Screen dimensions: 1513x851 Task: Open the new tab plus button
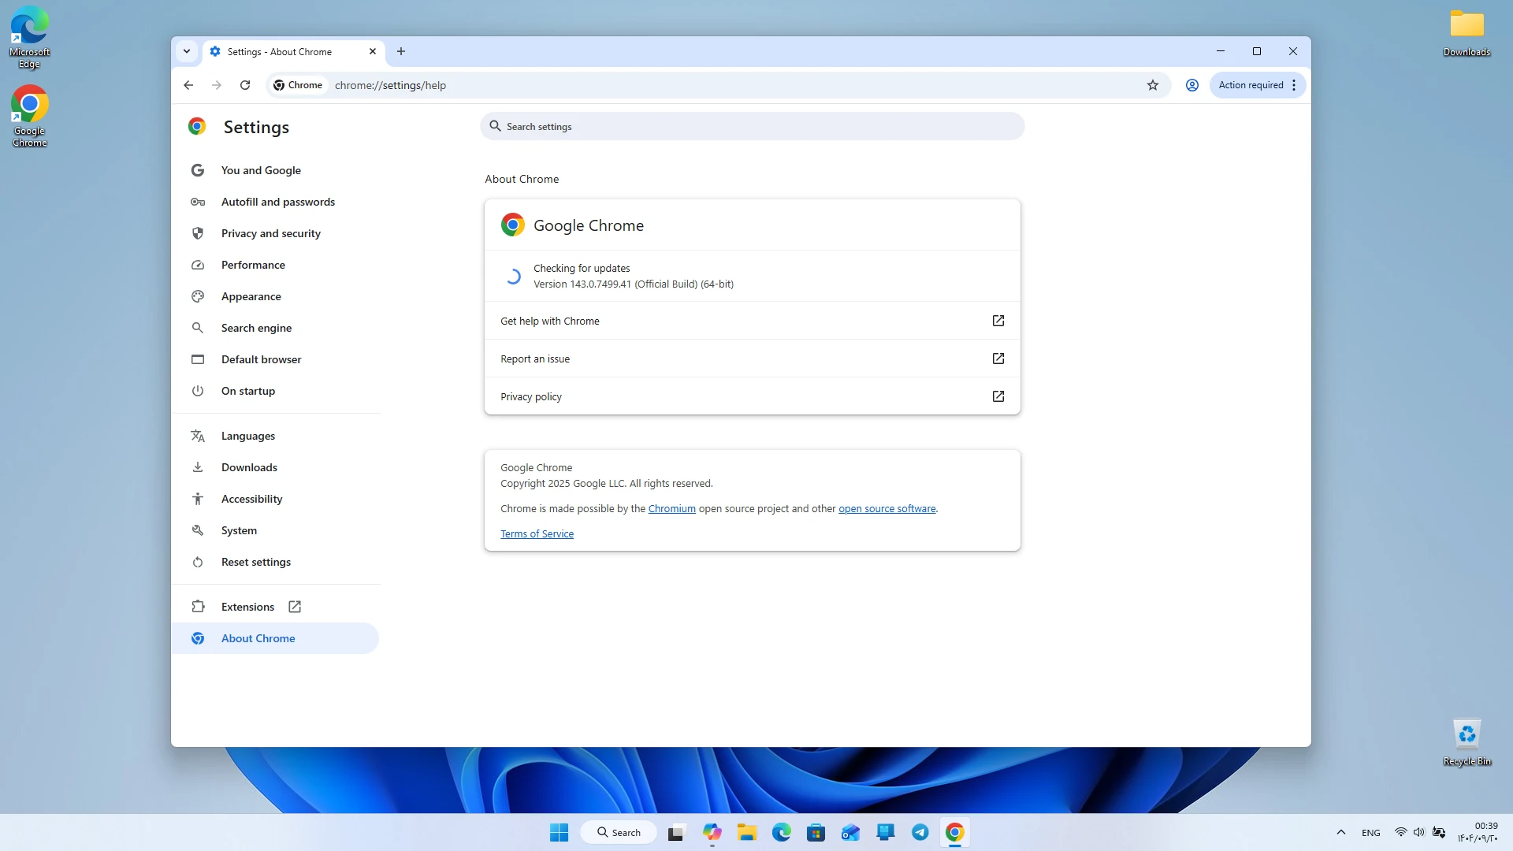[x=401, y=52]
